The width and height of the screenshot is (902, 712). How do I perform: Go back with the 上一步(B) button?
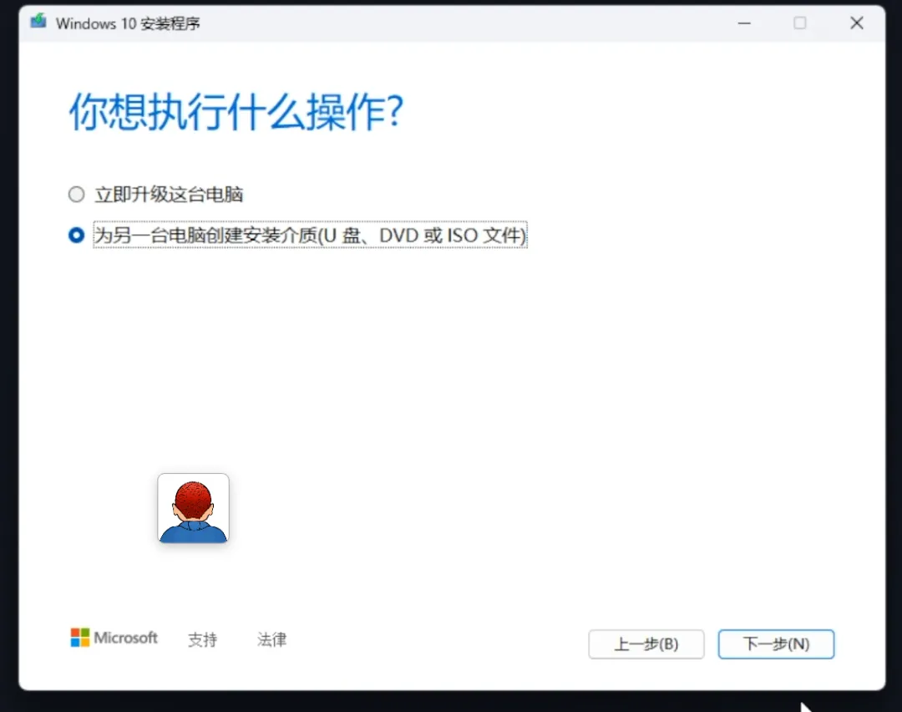click(646, 644)
